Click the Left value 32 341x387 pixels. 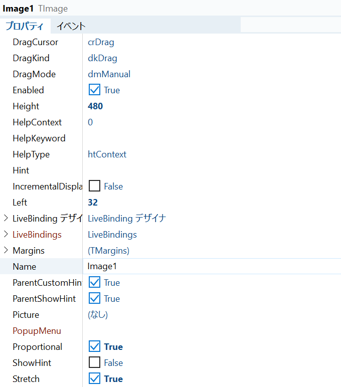point(93,203)
